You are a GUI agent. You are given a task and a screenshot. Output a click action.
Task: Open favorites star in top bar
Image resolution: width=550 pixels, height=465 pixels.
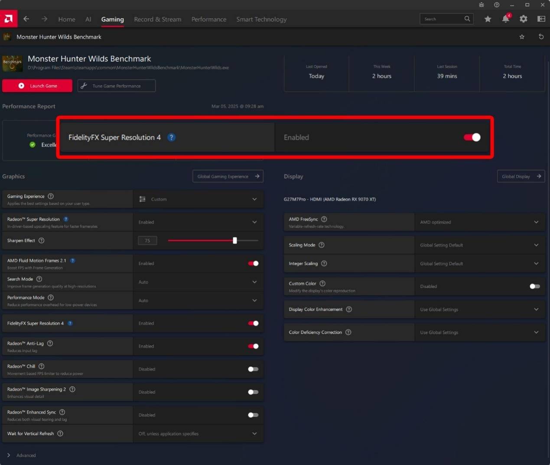[x=488, y=19]
